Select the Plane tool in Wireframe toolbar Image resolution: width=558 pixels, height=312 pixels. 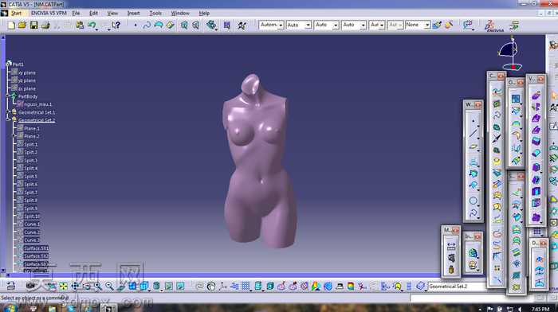click(x=473, y=146)
